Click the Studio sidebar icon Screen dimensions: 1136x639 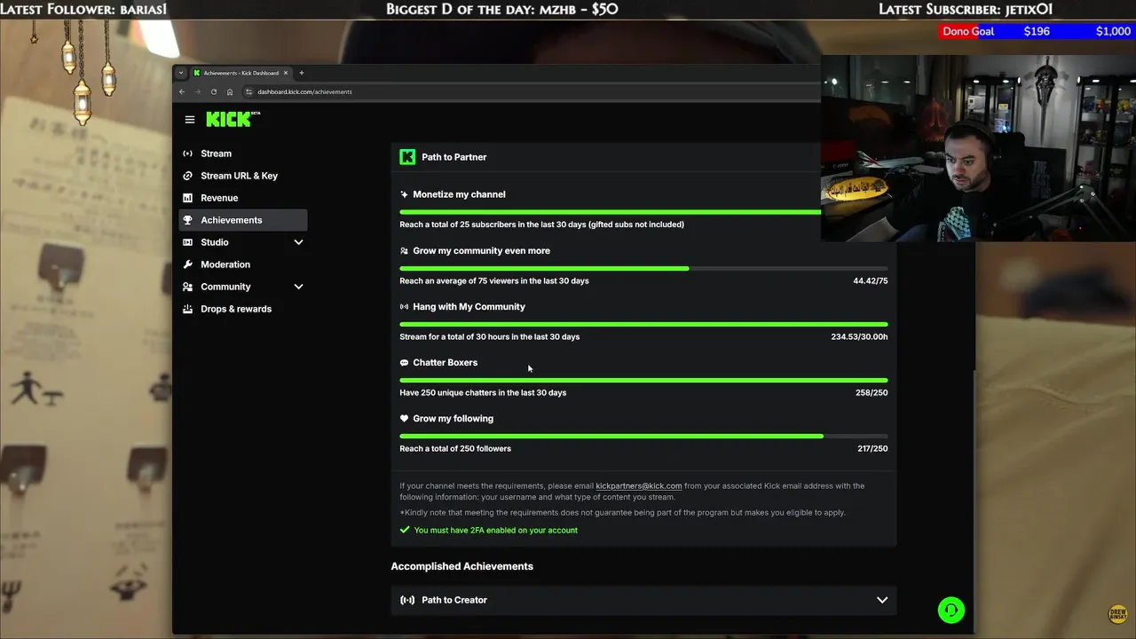point(187,242)
